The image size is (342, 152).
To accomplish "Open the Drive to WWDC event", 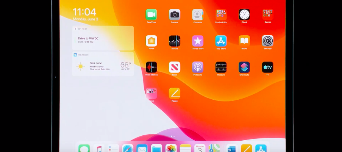I will [103, 40].
